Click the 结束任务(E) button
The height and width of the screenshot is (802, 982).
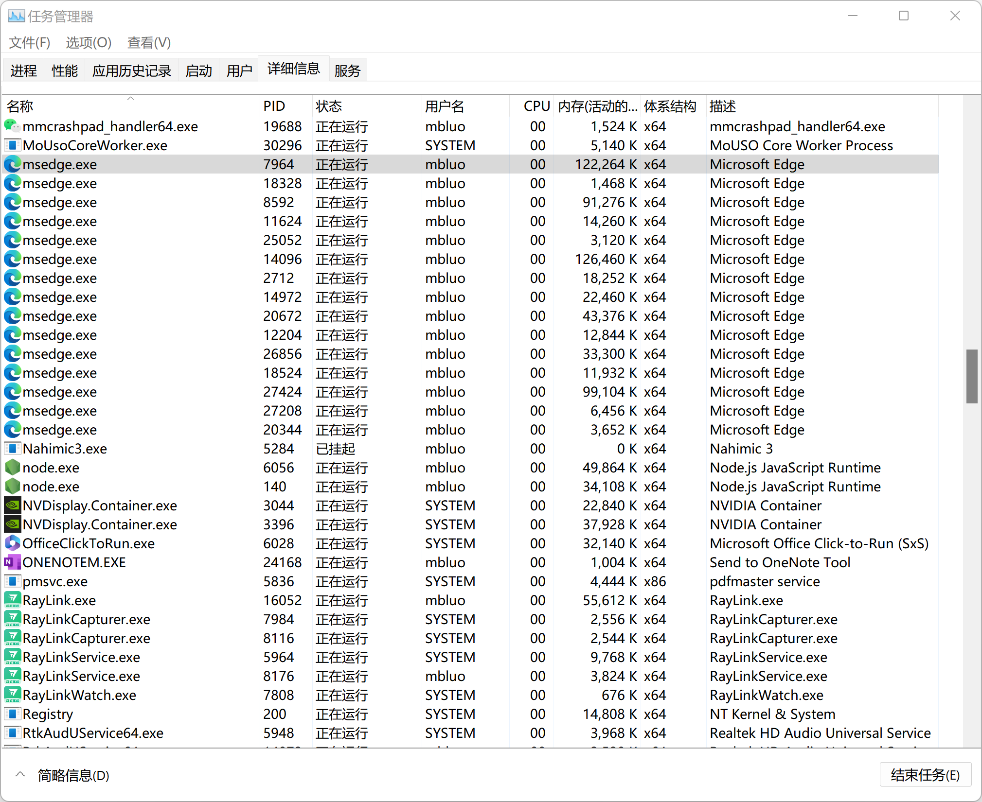pos(925,775)
